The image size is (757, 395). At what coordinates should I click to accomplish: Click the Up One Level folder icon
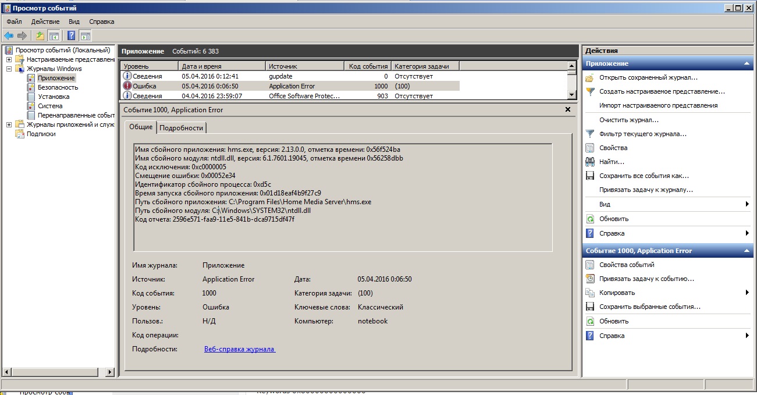[x=40, y=35]
